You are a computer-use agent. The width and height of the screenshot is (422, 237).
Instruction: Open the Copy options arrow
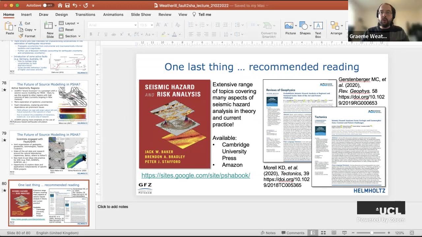(35, 30)
